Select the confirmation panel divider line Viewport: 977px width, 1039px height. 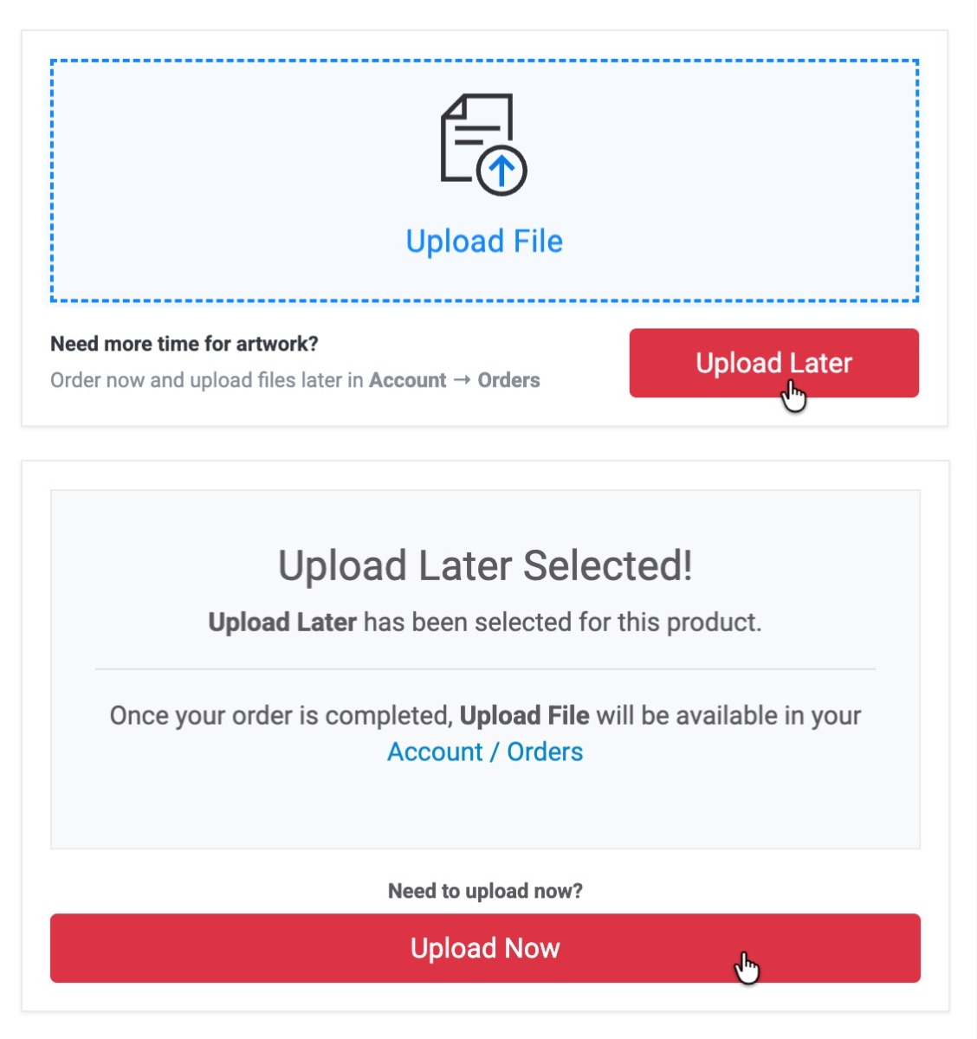[485, 667]
